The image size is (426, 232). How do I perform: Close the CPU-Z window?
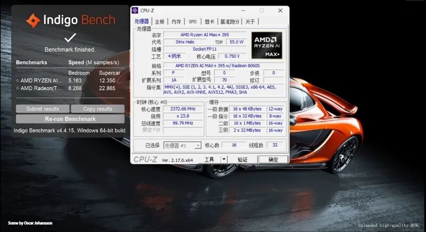(x=281, y=11)
